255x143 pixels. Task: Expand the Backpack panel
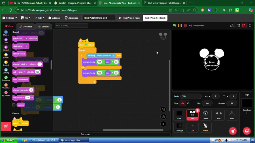(x=86, y=134)
